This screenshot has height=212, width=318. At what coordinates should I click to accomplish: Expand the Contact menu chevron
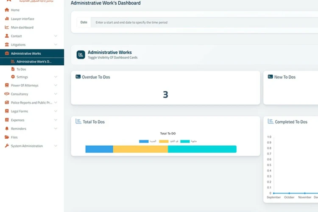[x=56, y=36]
